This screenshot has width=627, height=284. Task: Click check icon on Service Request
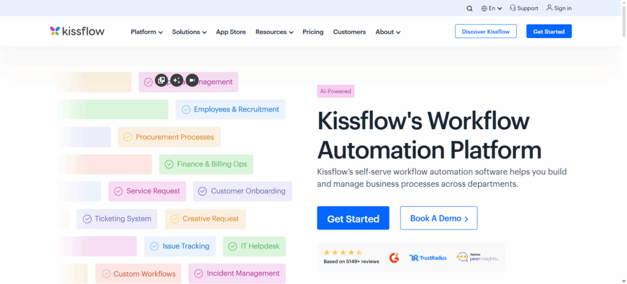click(118, 192)
